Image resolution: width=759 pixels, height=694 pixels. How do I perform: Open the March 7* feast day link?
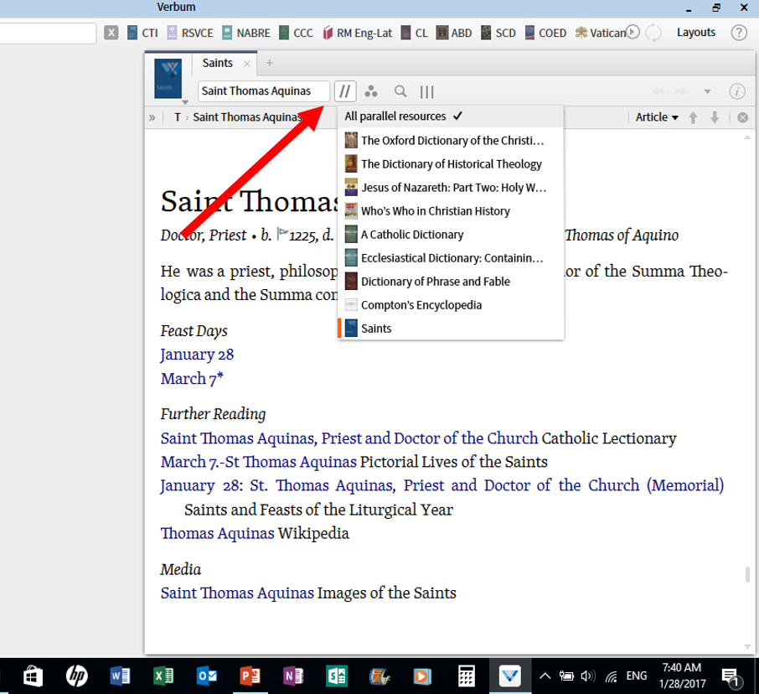192,379
